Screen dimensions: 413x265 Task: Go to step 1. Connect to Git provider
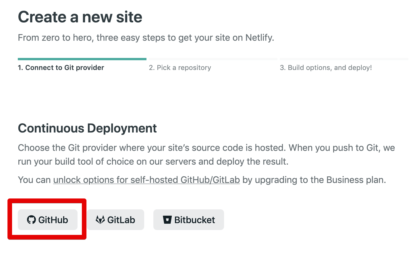61,68
